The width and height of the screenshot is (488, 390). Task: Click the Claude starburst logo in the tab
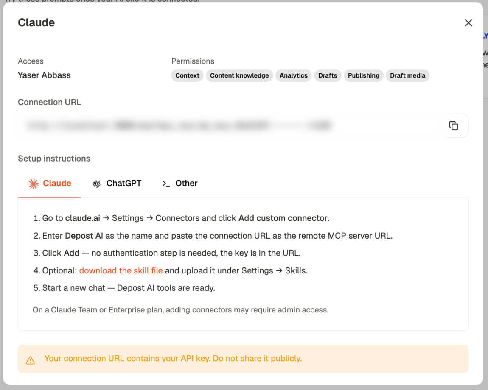33,184
